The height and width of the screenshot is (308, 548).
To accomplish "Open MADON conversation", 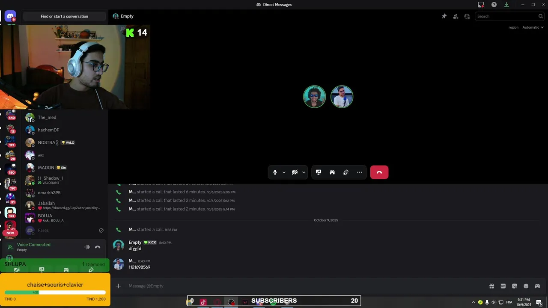I will pyautogui.click(x=64, y=168).
